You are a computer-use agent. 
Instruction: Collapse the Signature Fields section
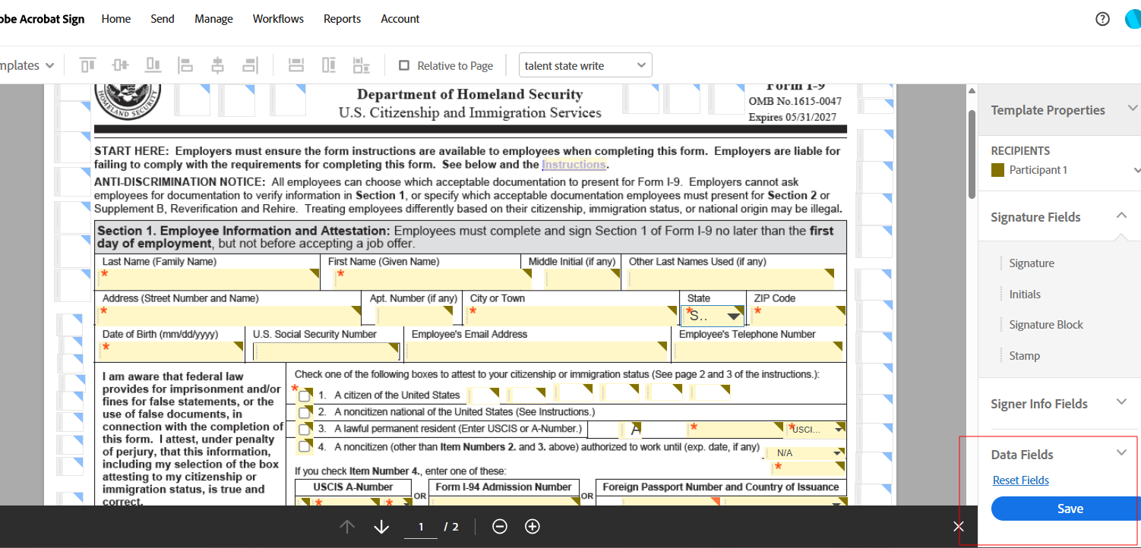click(x=1121, y=216)
